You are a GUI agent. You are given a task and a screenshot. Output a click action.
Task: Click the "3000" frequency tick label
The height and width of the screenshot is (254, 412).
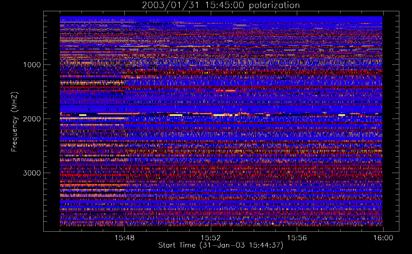(32, 173)
